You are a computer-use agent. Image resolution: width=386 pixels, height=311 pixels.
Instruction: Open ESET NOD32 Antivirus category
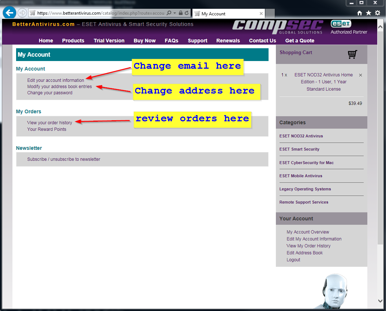click(301, 136)
